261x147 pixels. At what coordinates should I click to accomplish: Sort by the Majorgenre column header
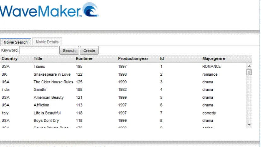click(214, 59)
